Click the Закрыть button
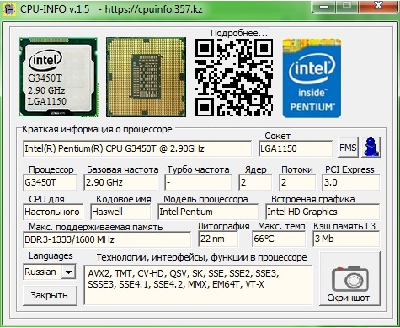This screenshot has height=328, width=400. (x=50, y=295)
